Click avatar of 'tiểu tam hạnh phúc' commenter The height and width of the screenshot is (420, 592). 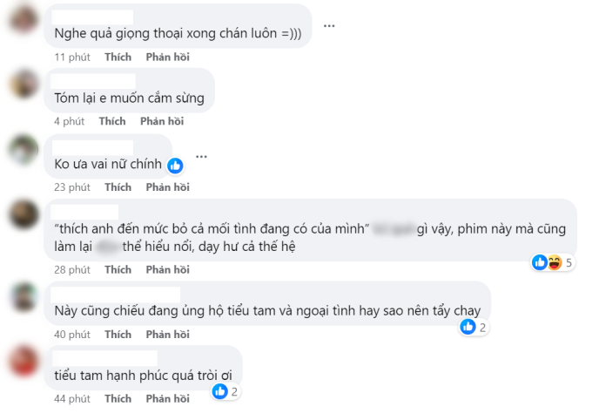click(23, 361)
